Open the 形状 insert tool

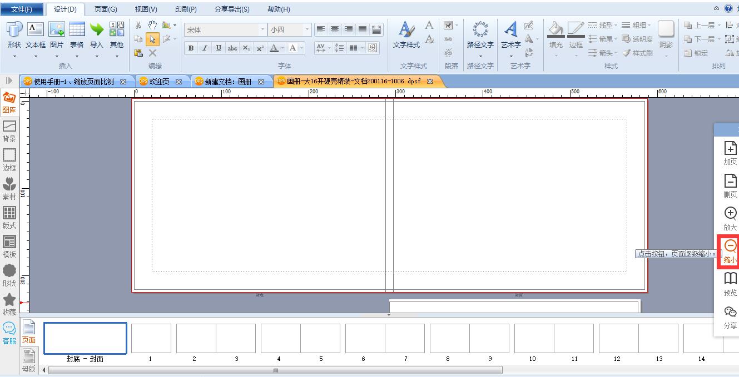14,34
